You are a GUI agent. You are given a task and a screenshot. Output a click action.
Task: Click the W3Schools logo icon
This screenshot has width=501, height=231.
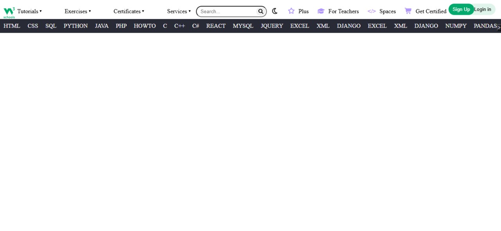9,12
